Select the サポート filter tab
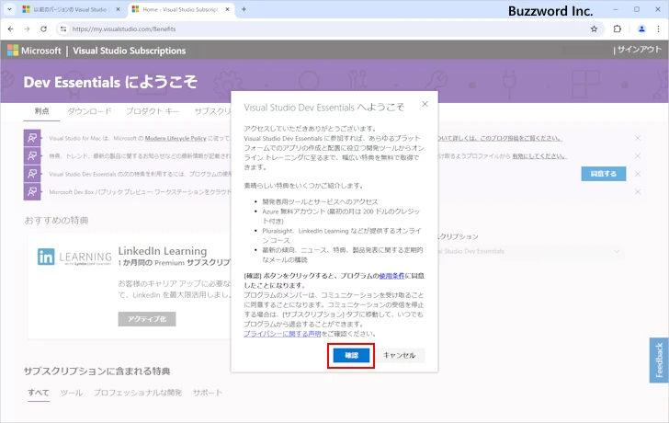 tap(208, 393)
